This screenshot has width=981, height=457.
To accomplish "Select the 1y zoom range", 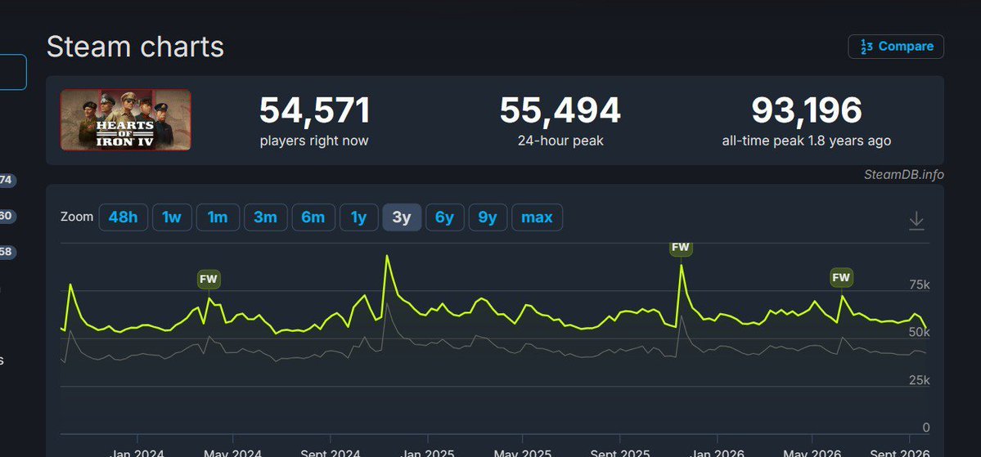I will pos(358,217).
